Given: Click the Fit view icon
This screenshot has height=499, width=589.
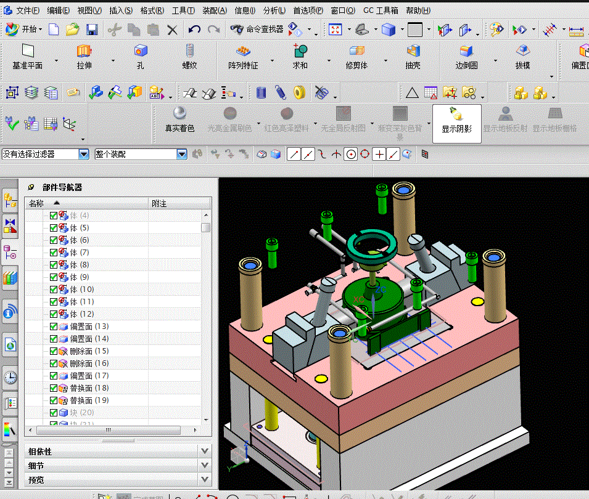Looking at the screenshot, I should click(335, 30).
